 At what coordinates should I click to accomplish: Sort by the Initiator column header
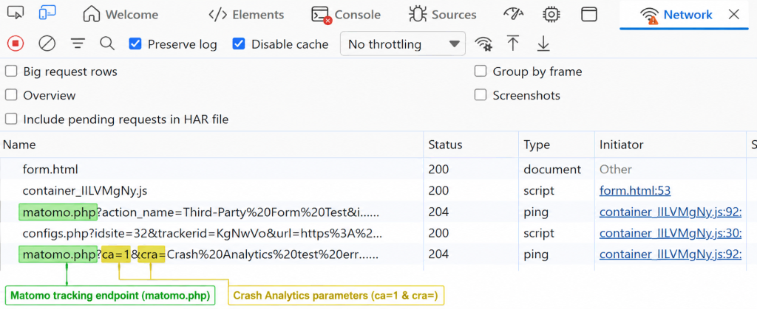pyautogui.click(x=670, y=145)
